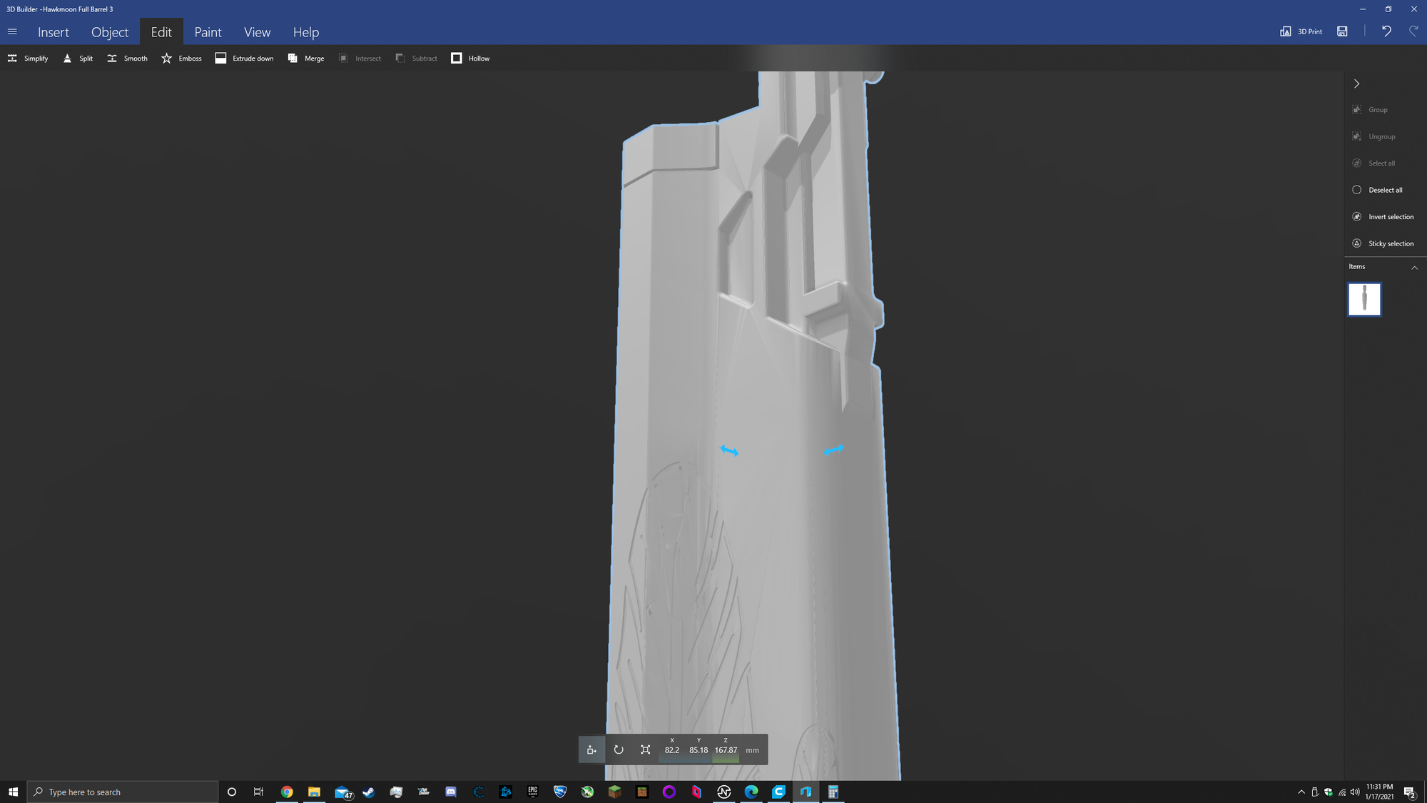Click Select all

1373,163
